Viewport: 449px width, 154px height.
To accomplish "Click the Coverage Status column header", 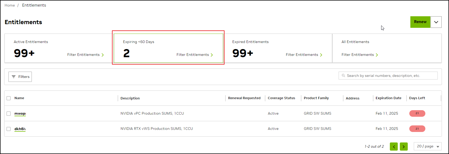I will click(281, 98).
